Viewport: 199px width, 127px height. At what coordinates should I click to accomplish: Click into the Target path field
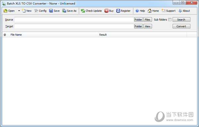(x=74, y=26)
